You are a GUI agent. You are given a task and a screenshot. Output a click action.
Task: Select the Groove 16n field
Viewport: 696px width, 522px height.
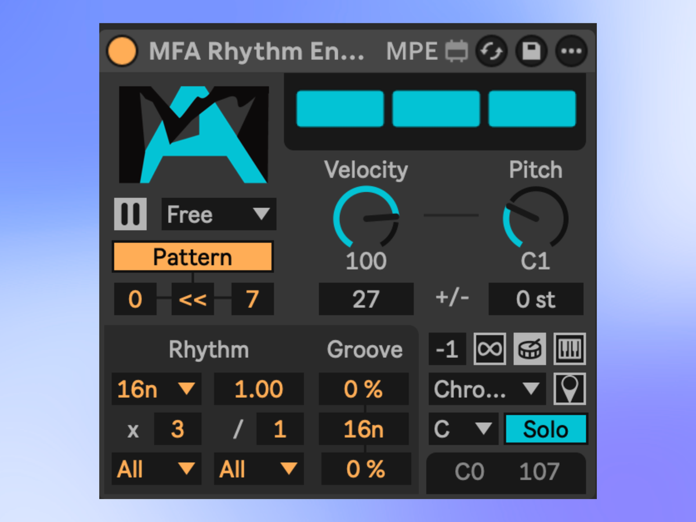pyautogui.click(x=364, y=429)
